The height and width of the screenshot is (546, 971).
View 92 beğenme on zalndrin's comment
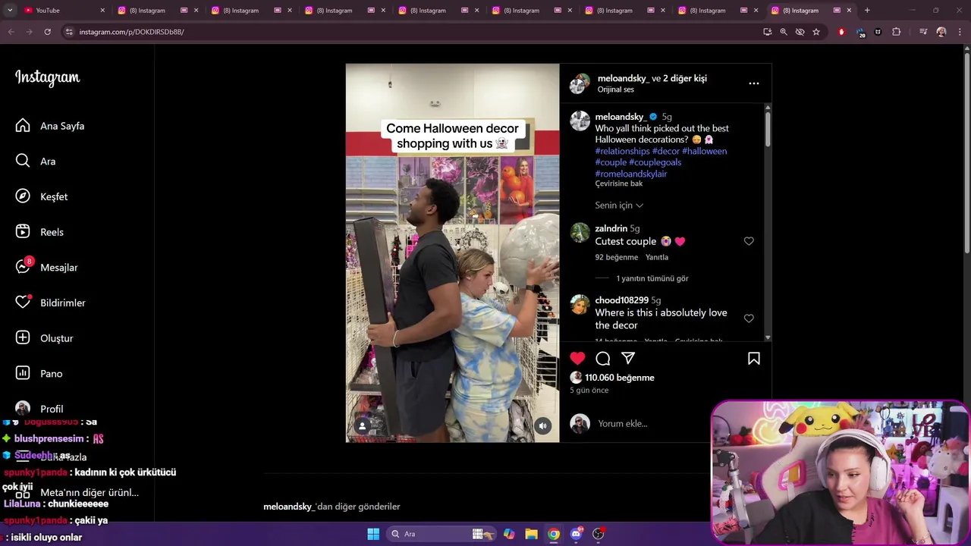click(x=617, y=257)
